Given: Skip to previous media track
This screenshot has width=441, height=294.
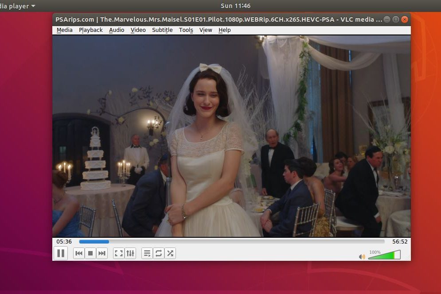Looking at the screenshot, I should click(x=79, y=253).
